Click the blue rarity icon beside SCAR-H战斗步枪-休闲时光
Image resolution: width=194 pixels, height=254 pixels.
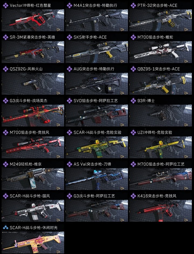coord(5,228)
